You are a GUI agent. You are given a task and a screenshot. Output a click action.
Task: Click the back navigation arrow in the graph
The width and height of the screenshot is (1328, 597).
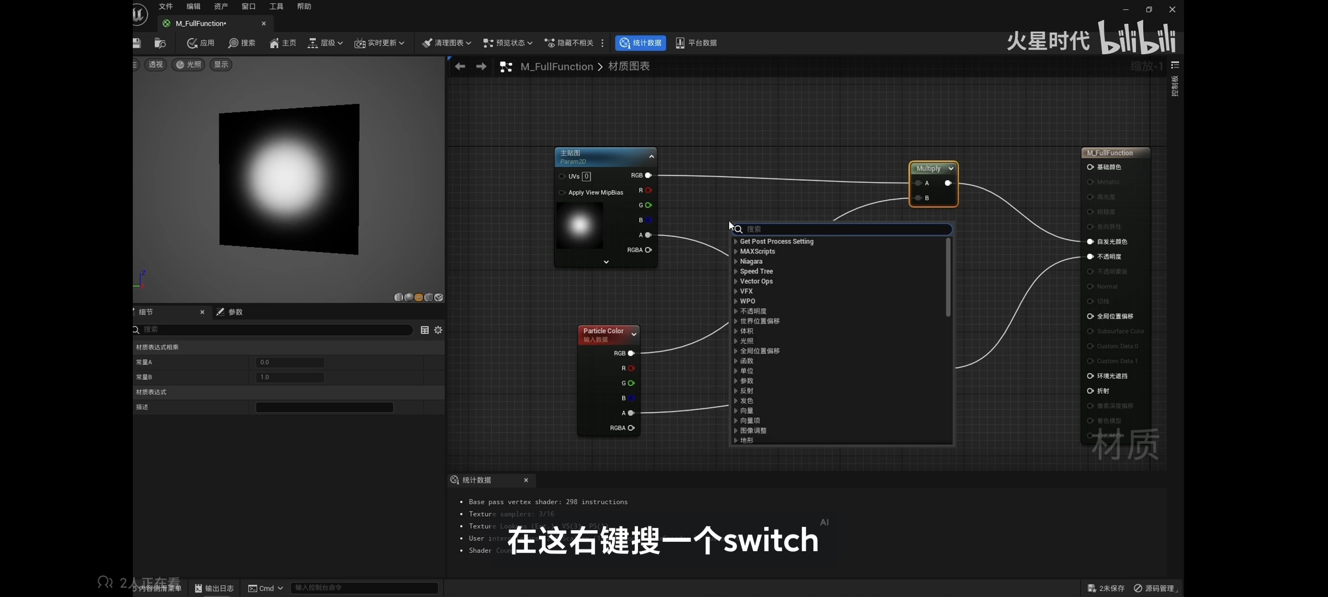pyautogui.click(x=460, y=66)
